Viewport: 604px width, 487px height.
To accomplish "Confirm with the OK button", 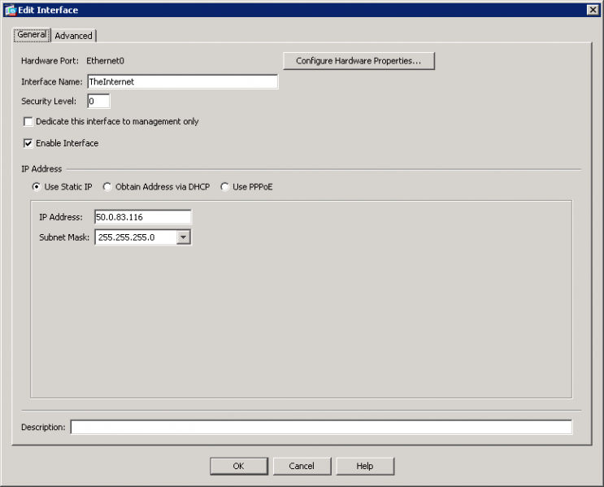I will [239, 466].
